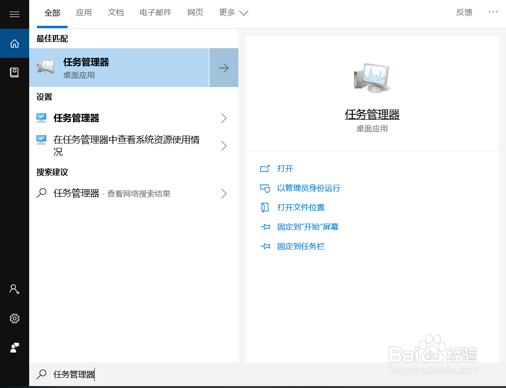506x388 pixels.
Task: Click the account icon in the sidebar
Action: [14, 289]
